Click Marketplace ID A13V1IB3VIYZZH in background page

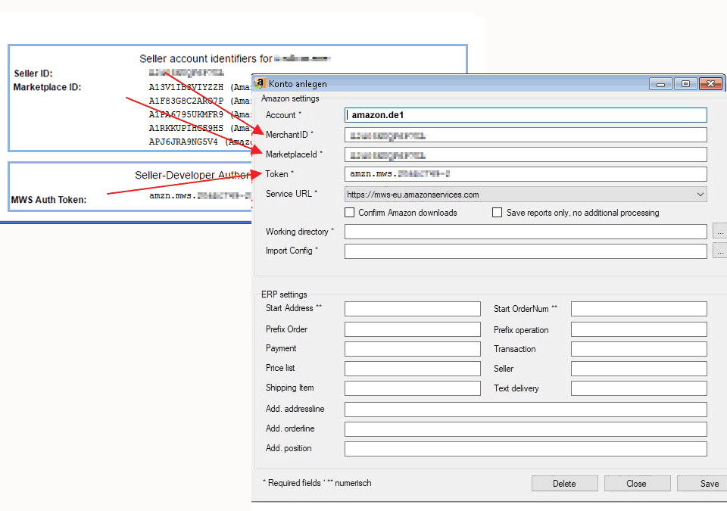186,87
